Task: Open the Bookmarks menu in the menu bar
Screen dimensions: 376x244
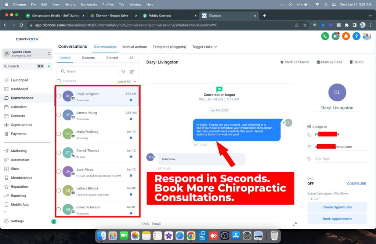Action: click(x=89, y=4)
